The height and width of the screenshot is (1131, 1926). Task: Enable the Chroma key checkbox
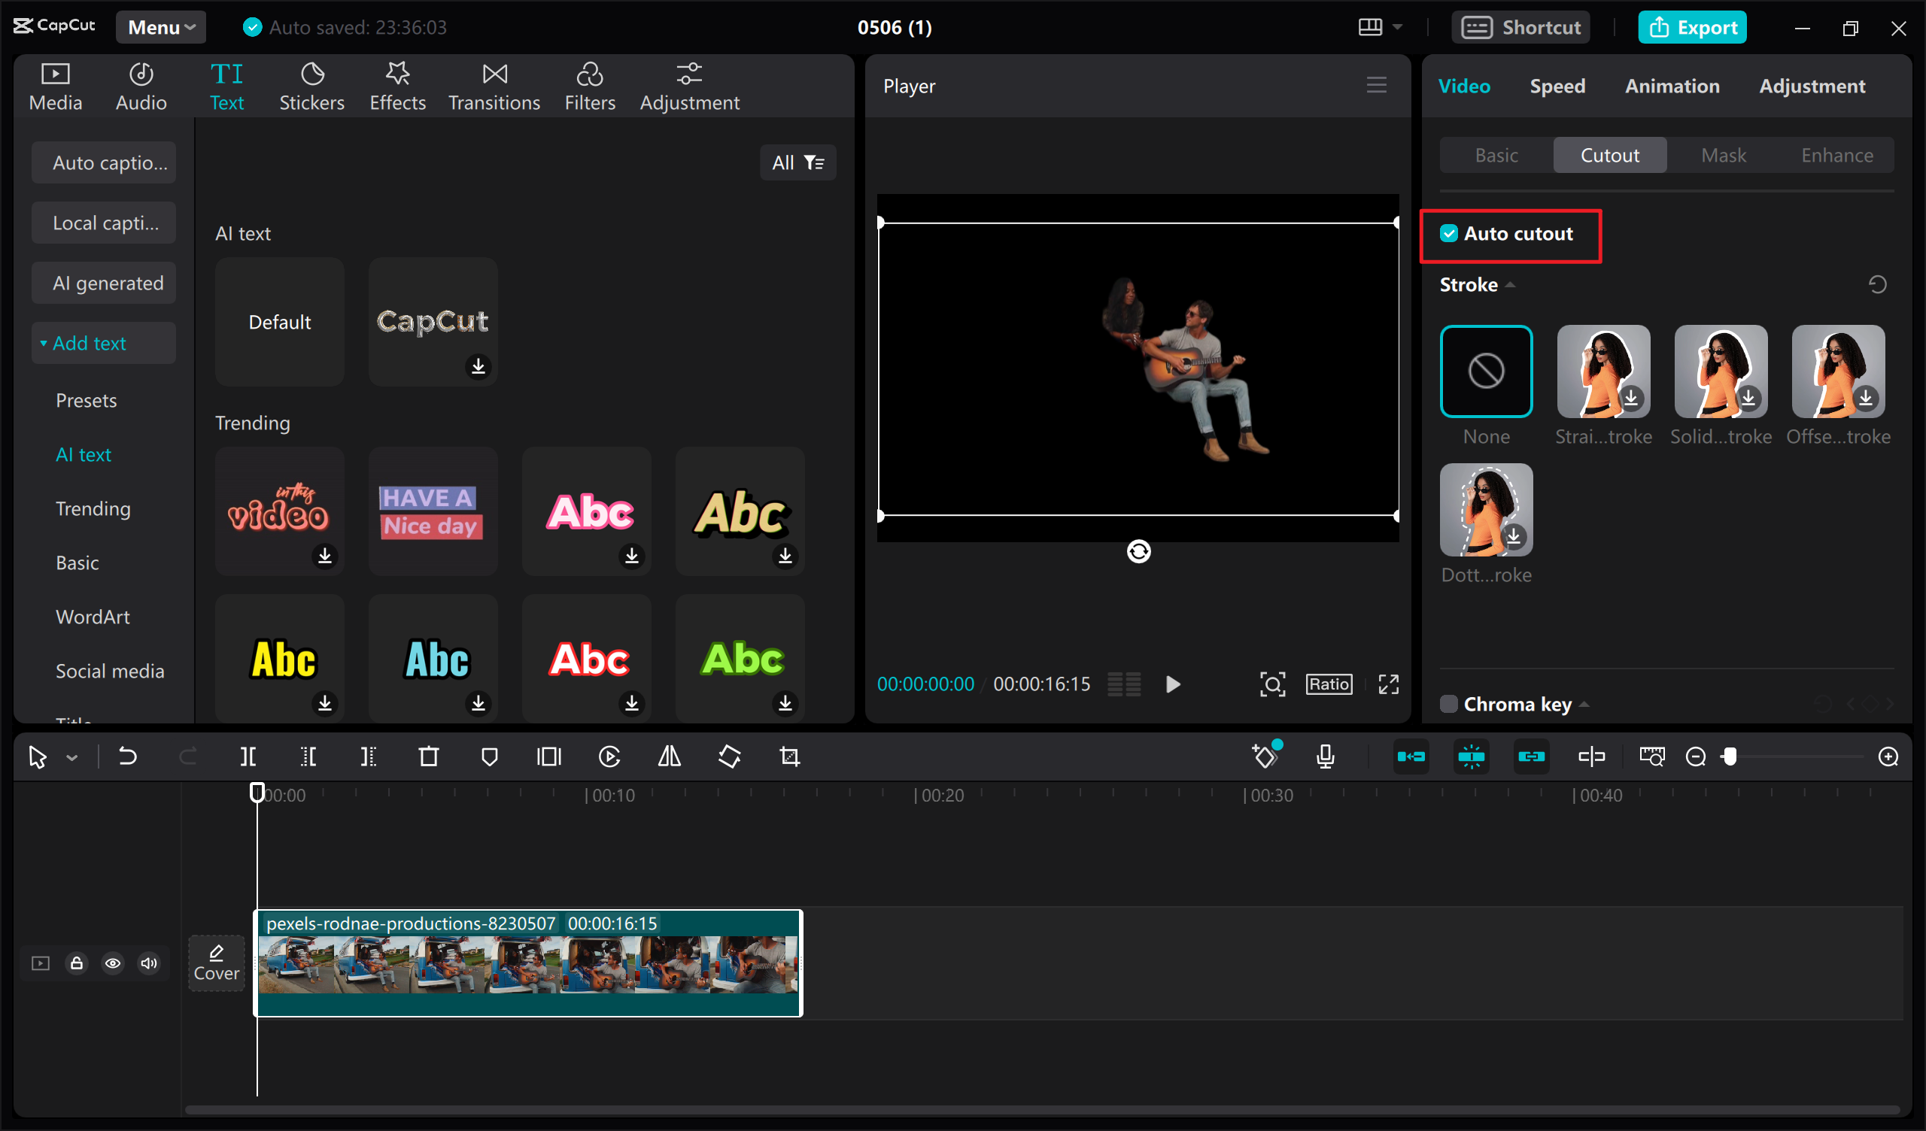pyautogui.click(x=1449, y=704)
